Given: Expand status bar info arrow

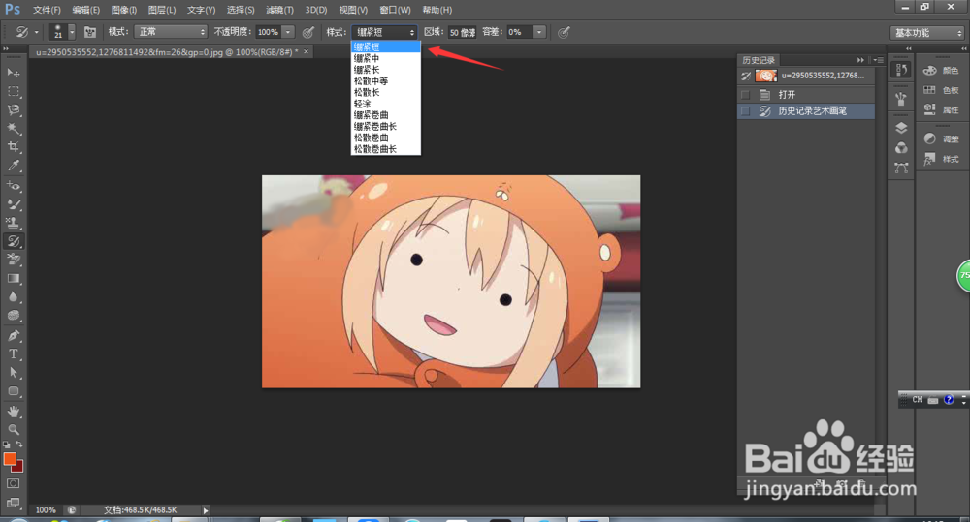Looking at the screenshot, I should [206, 510].
